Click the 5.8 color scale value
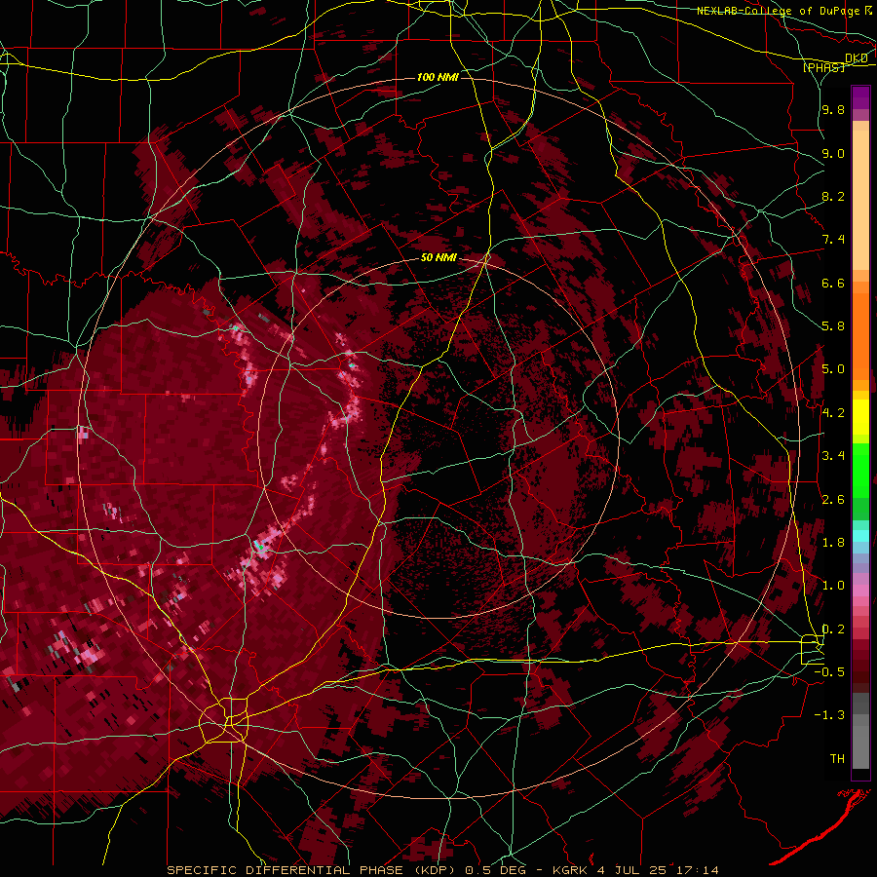This screenshot has height=877, width=877. (x=833, y=326)
